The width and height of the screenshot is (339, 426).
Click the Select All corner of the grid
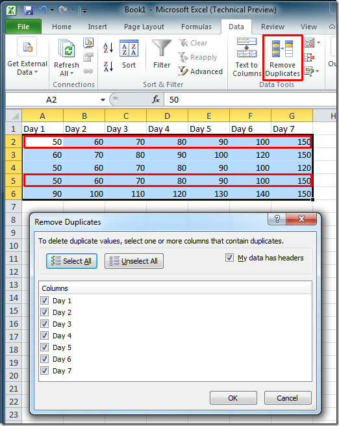14,116
